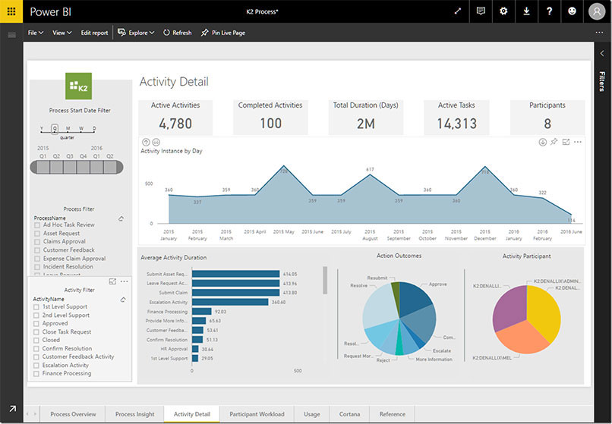Viewport: 612px width, 424px height.
Task: Check the Asset Request checkbox
Action: pyautogui.click(x=37, y=234)
